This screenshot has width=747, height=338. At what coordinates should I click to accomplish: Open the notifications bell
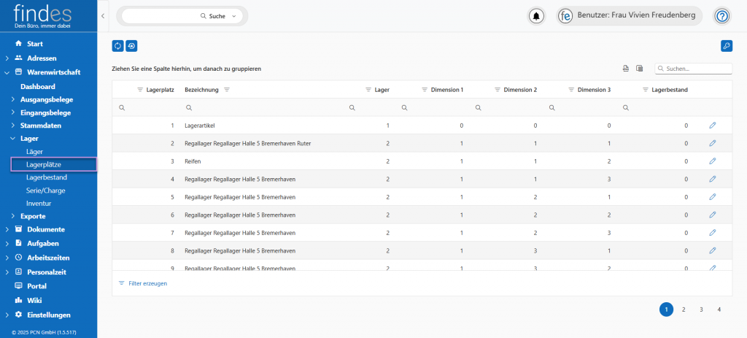pos(537,16)
